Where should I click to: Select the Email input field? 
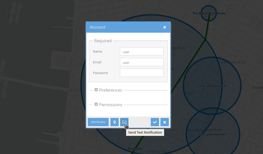coord(142,62)
